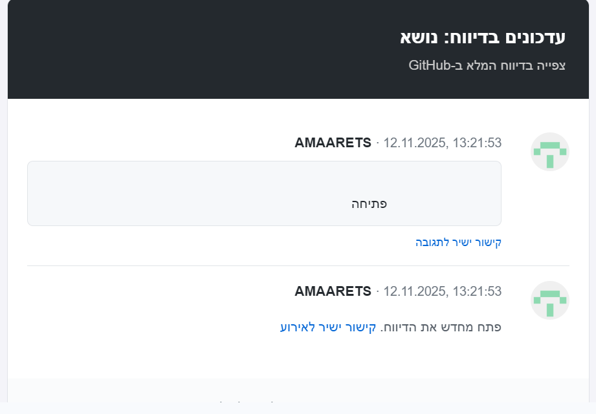Click the AMAARETS username on the first comment
596x414 pixels.
tap(333, 143)
